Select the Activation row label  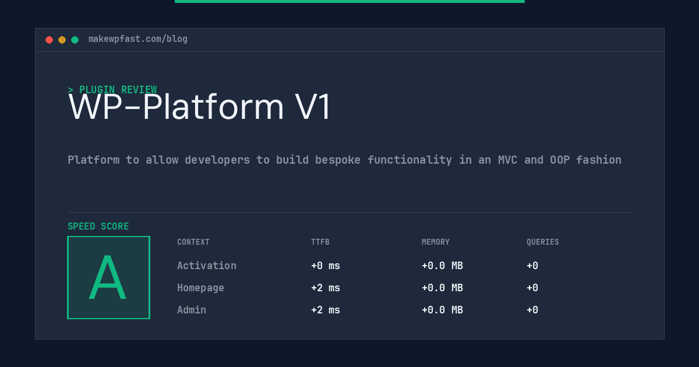coord(207,266)
